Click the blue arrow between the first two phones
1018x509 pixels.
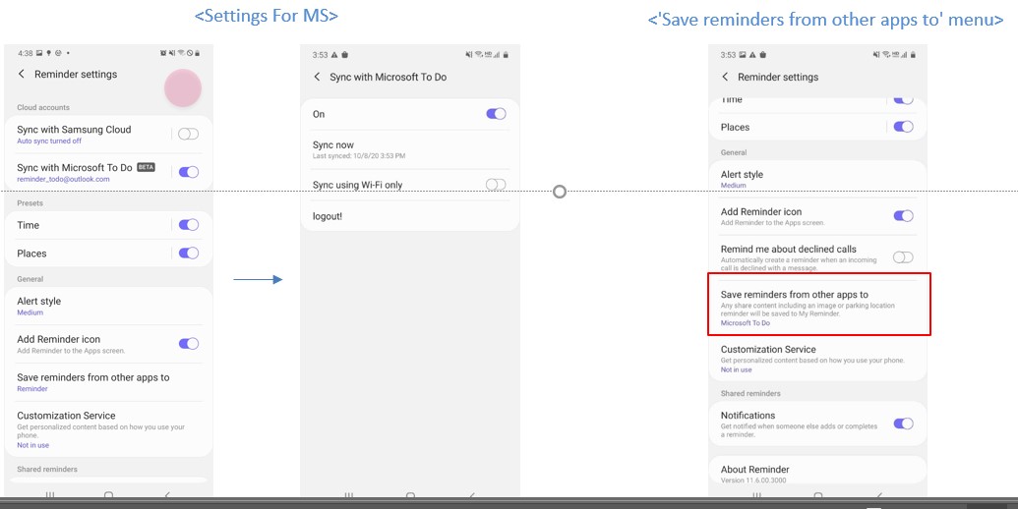pos(258,280)
